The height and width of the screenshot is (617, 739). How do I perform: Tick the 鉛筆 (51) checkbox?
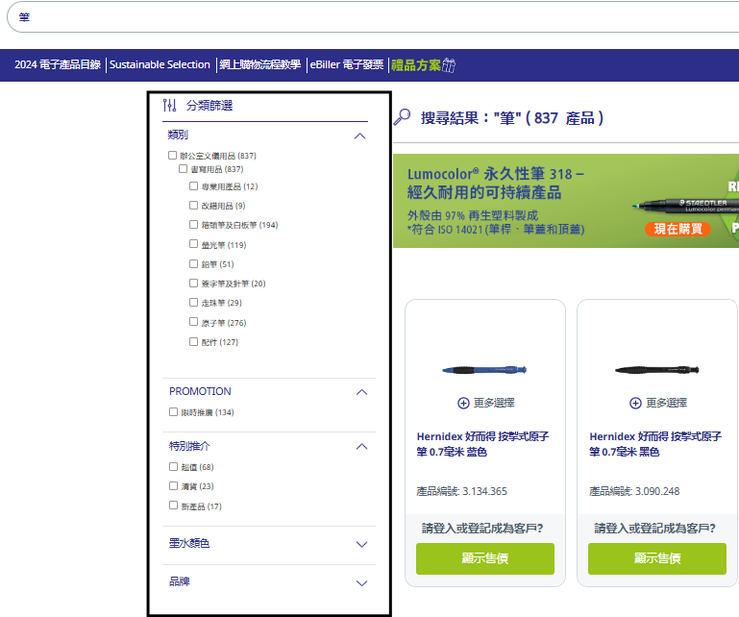point(193,263)
